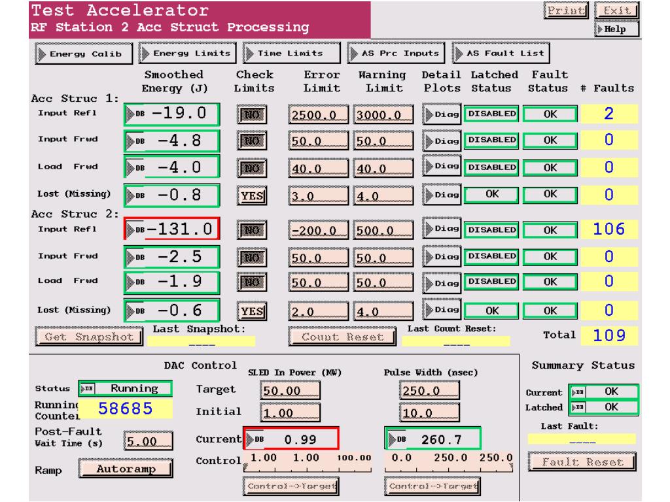Open Diag plots for Struc 1 Lost
Image resolution: width=670 pixels, height=502 pixels.
pos(442,195)
